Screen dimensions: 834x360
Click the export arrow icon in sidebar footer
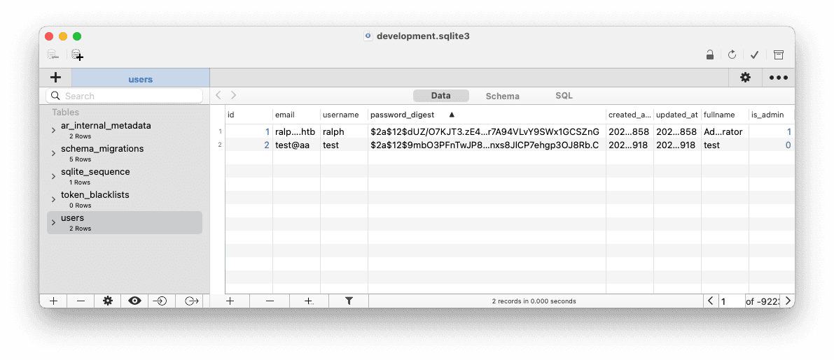point(191,301)
